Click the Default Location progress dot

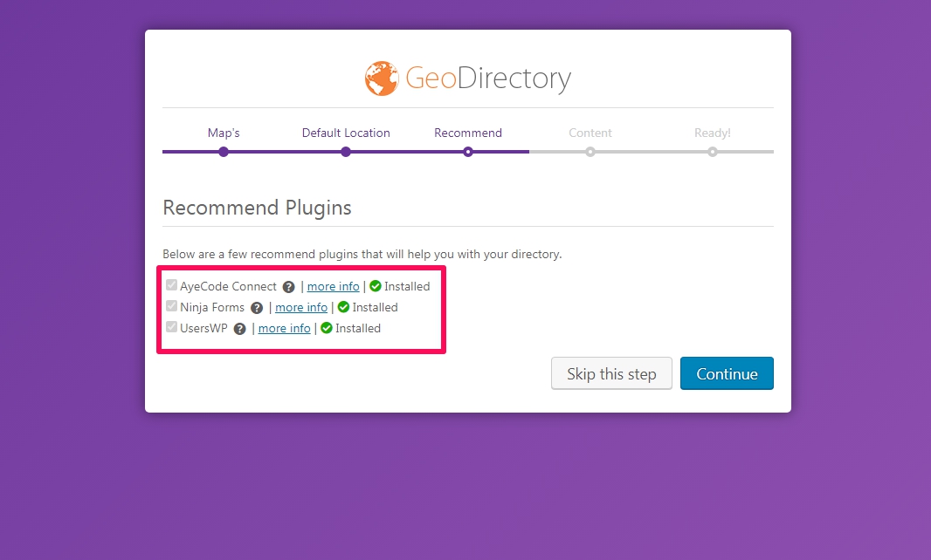tap(346, 152)
